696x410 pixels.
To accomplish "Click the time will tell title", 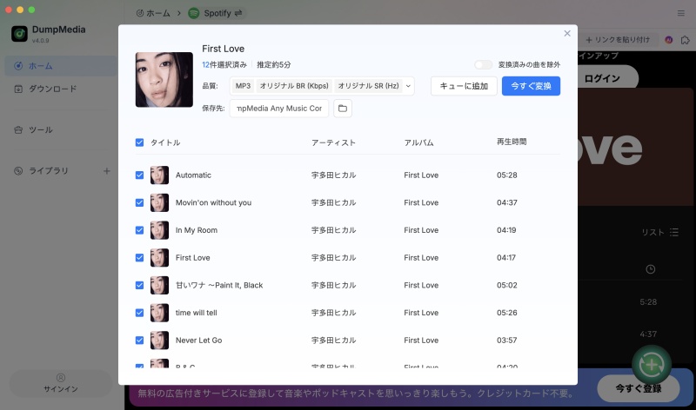I will tap(197, 313).
